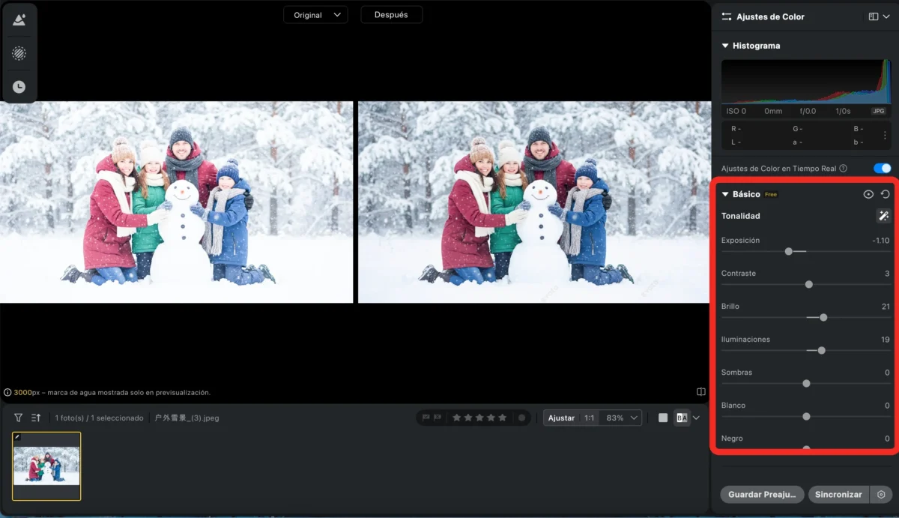Viewport: 899px width, 518px height.
Task: Apply auto tone with magic wand icon
Action: click(x=883, y=216)
